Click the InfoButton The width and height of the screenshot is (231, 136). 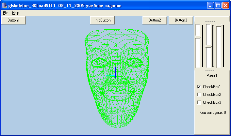pos(102,20)
